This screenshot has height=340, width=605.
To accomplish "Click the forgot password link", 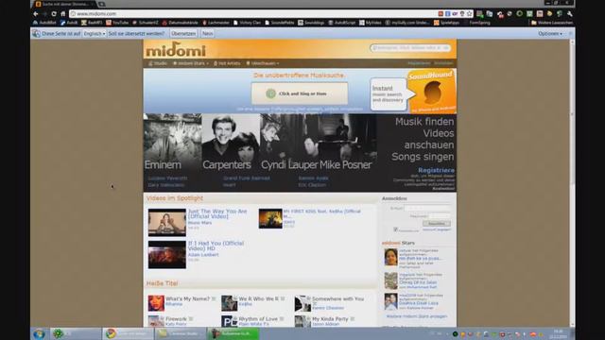I will pos(437,229).
